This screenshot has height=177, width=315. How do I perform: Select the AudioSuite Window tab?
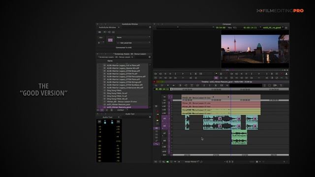point(108,28)
